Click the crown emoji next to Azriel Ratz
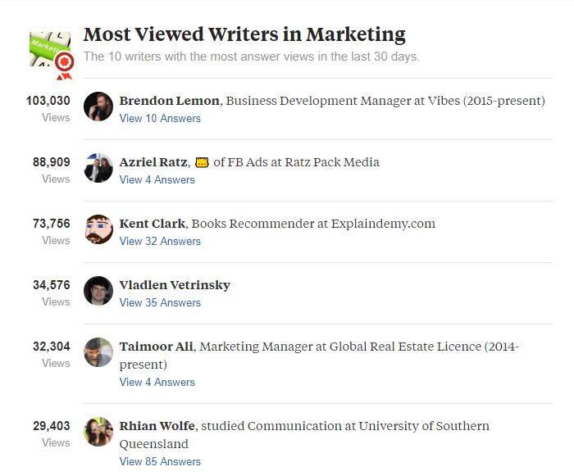 tap(202, 162)
